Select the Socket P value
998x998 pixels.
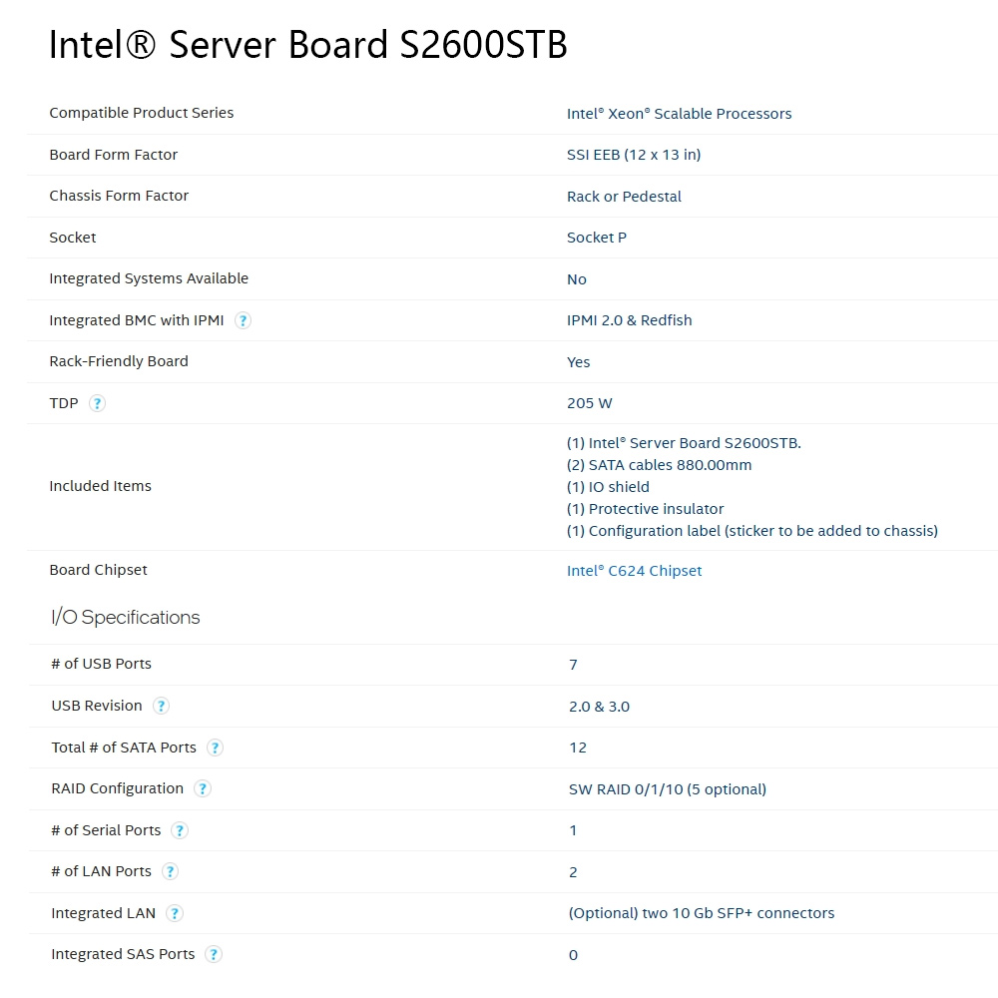point(597,238)
